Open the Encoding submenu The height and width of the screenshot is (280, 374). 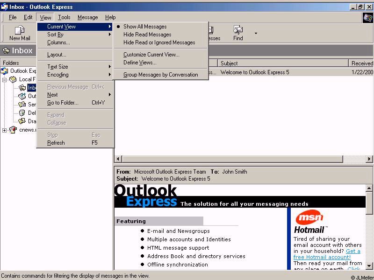point(75,75)
